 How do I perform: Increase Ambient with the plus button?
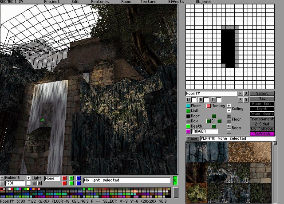[x=2, y=178]
